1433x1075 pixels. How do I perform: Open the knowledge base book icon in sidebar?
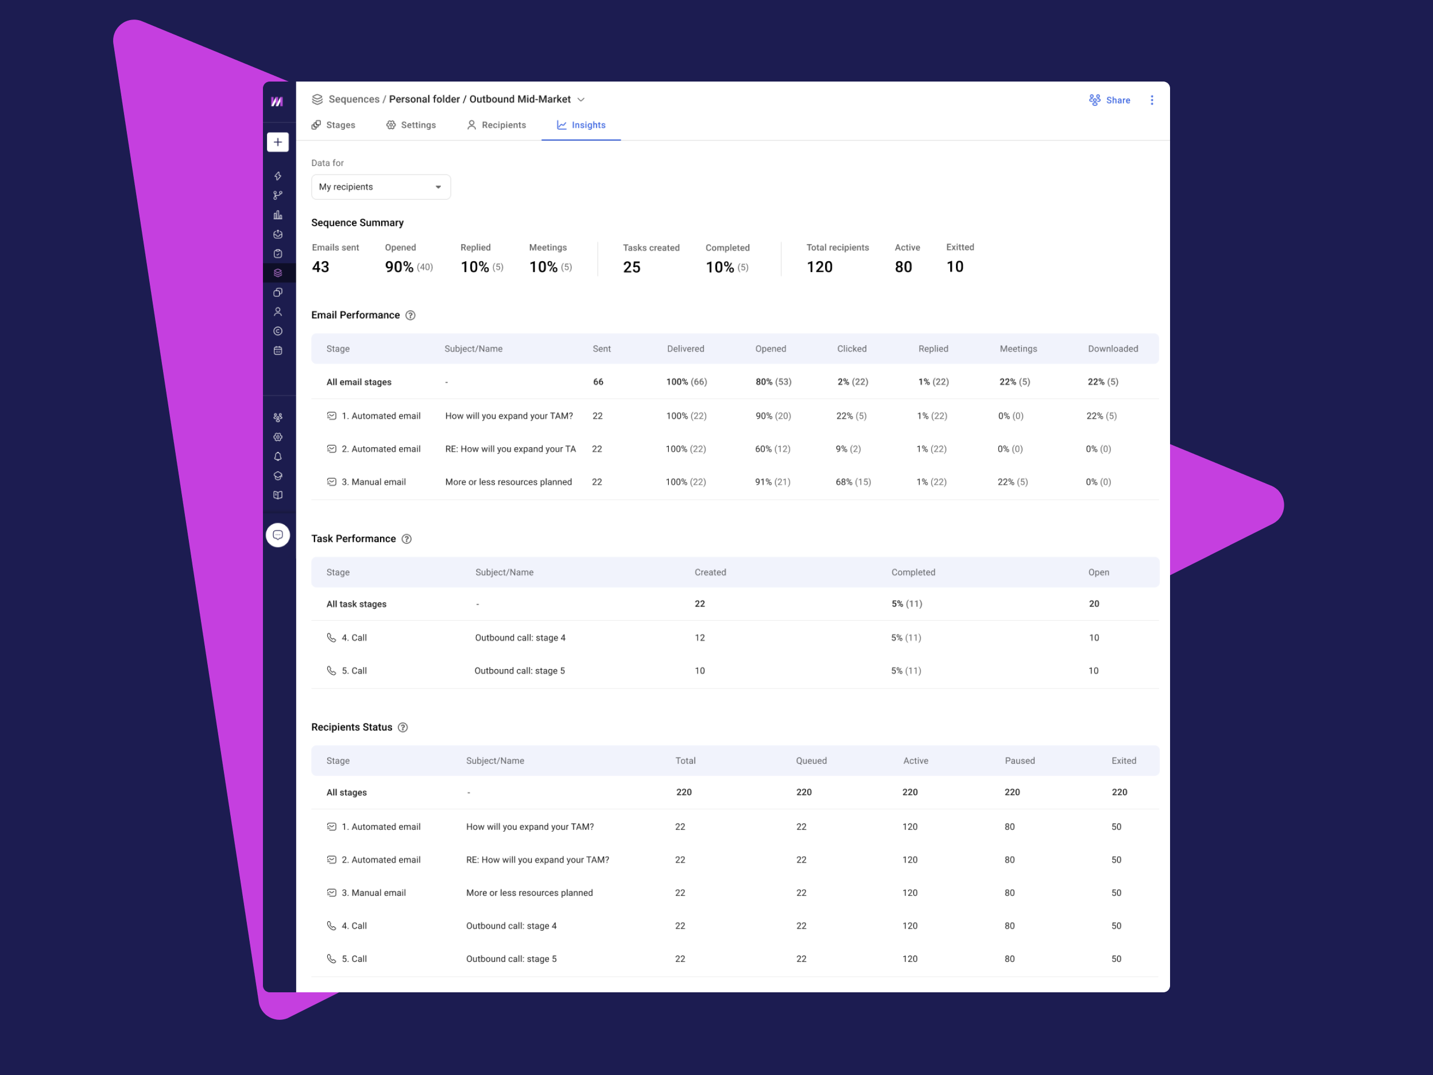[x=278, y=494]
